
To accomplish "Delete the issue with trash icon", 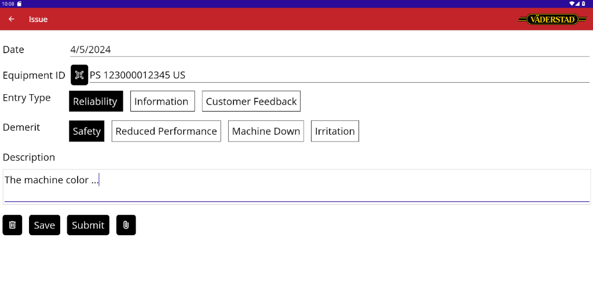I will tap(13, 225).
